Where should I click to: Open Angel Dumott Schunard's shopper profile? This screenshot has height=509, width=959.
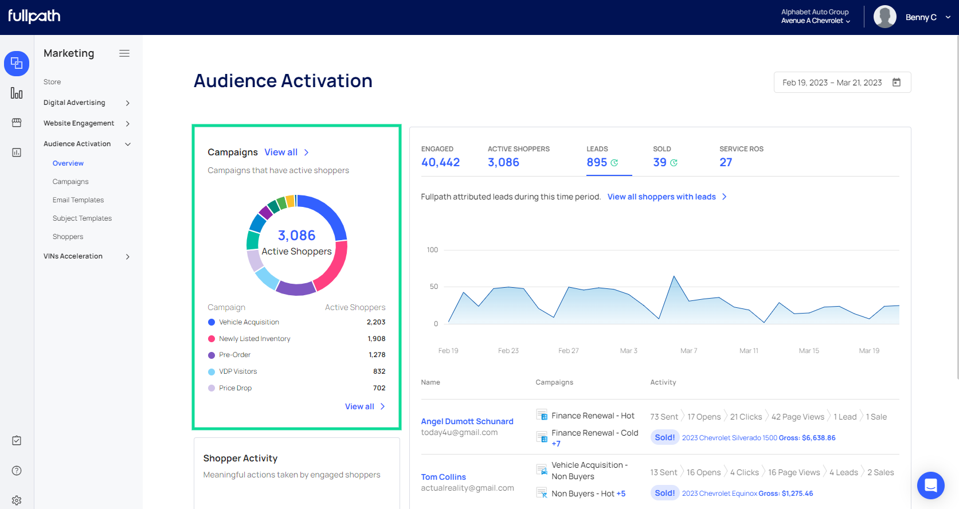467,421
